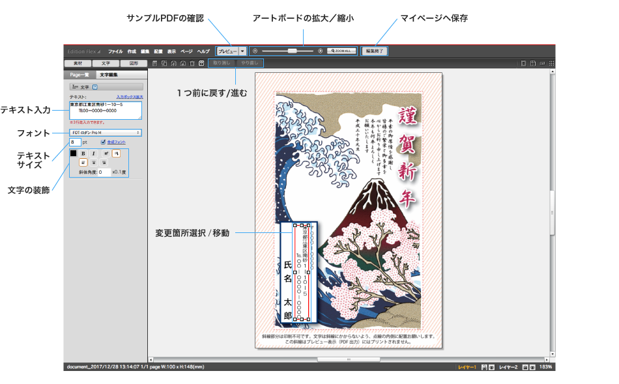
Task: Click the address text input box
Action: pyautogui.click(x=106, y=111)
